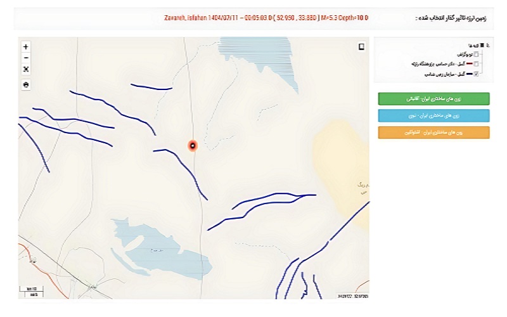Click the red earthquake epicenter marker
507x317 pixels.
[193, 145]
